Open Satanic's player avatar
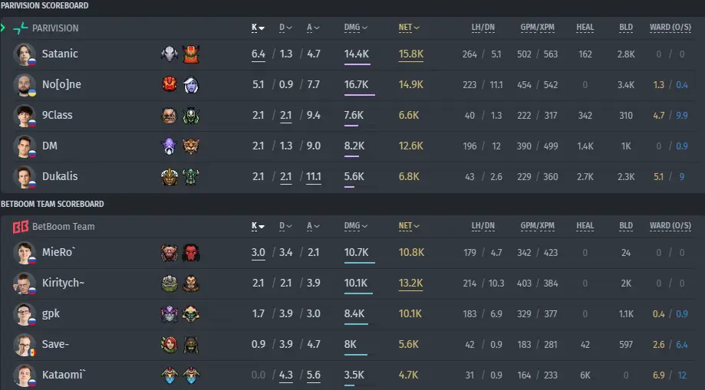This screenshot has height=390, width=705. pyautogui.click(x=24, y=54)
